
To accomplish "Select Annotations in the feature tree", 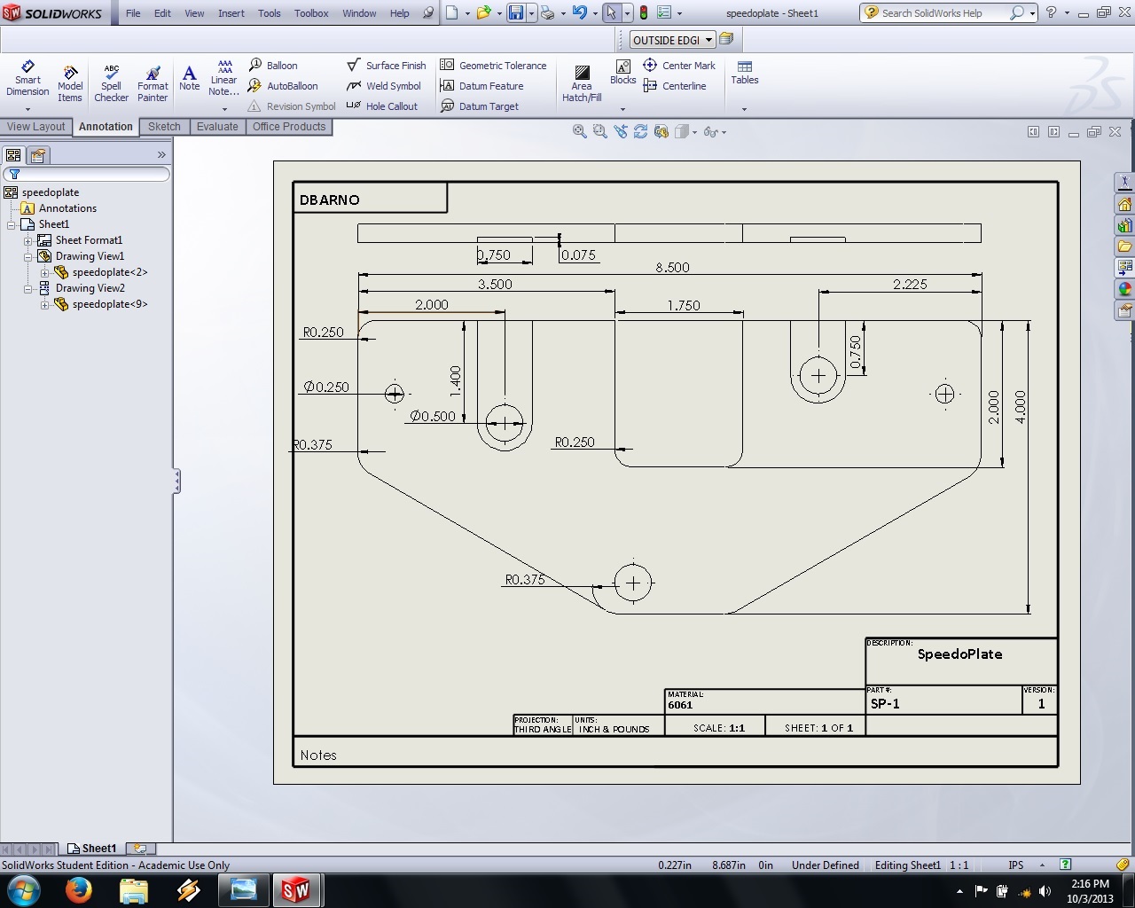I will tap(67, 208).
